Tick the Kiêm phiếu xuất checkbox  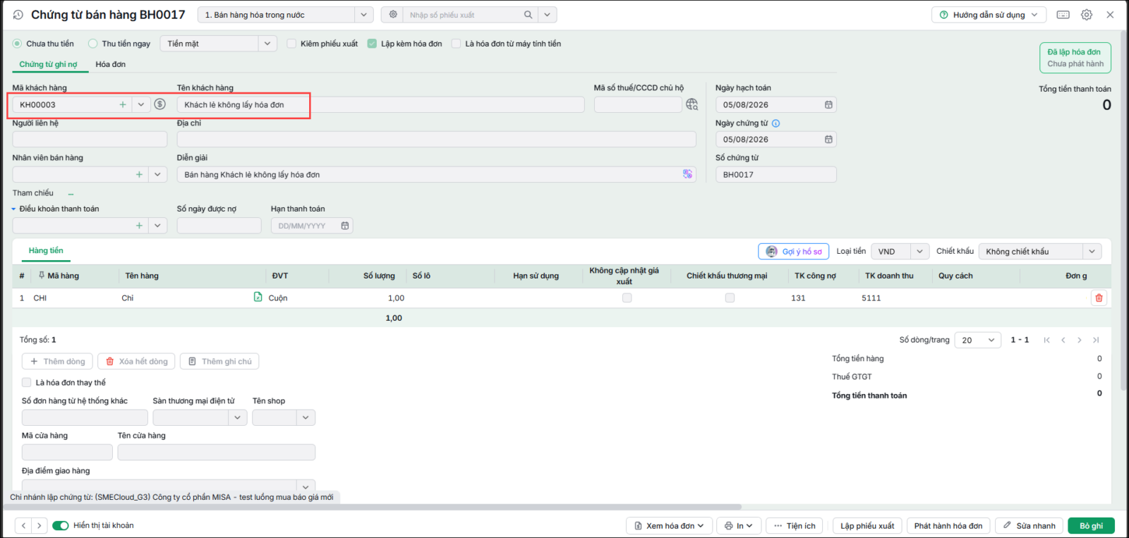pos(291,44)
